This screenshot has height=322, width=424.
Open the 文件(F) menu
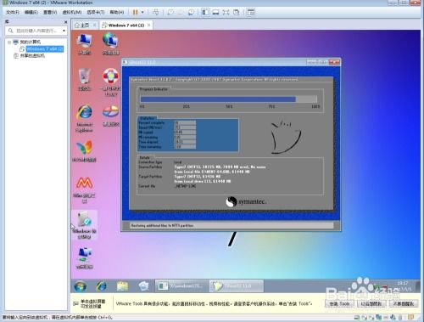click(13, 12)
